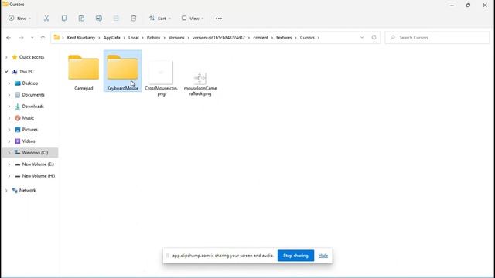495x278 pixels.
Task: Click Stop sharing button
Action: [x=295, y=256]
